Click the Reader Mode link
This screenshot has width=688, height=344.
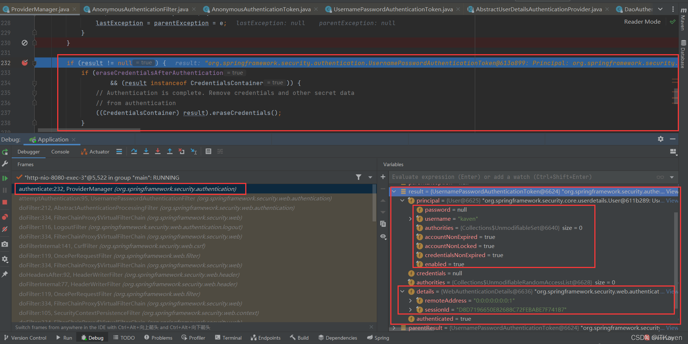tap(642, 21)
